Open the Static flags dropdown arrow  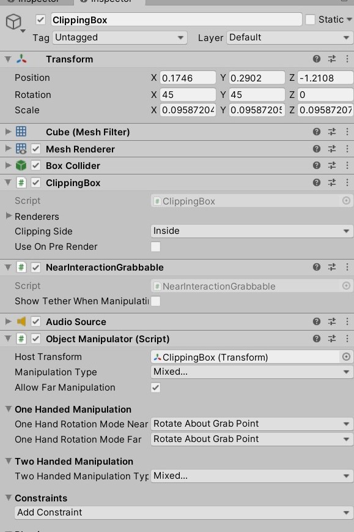pos(349,20)
